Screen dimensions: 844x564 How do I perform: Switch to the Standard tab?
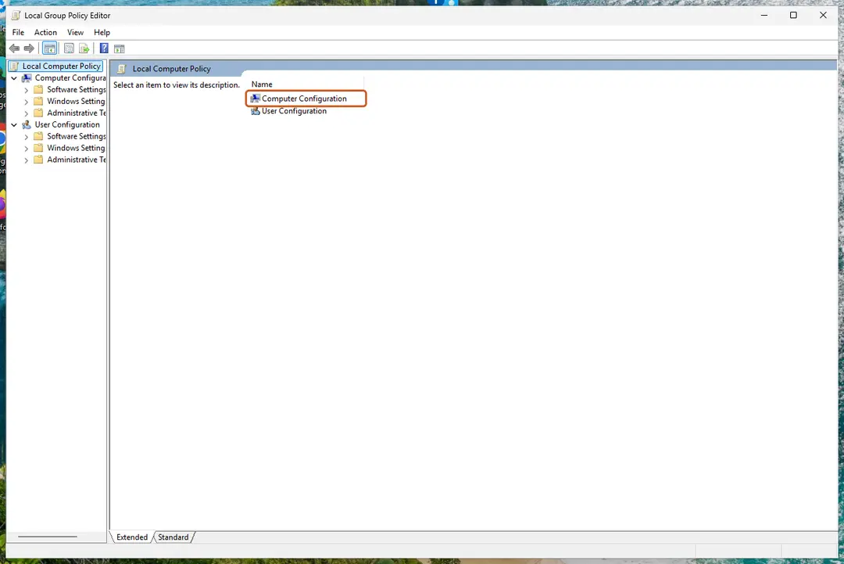tap(173, 537)
